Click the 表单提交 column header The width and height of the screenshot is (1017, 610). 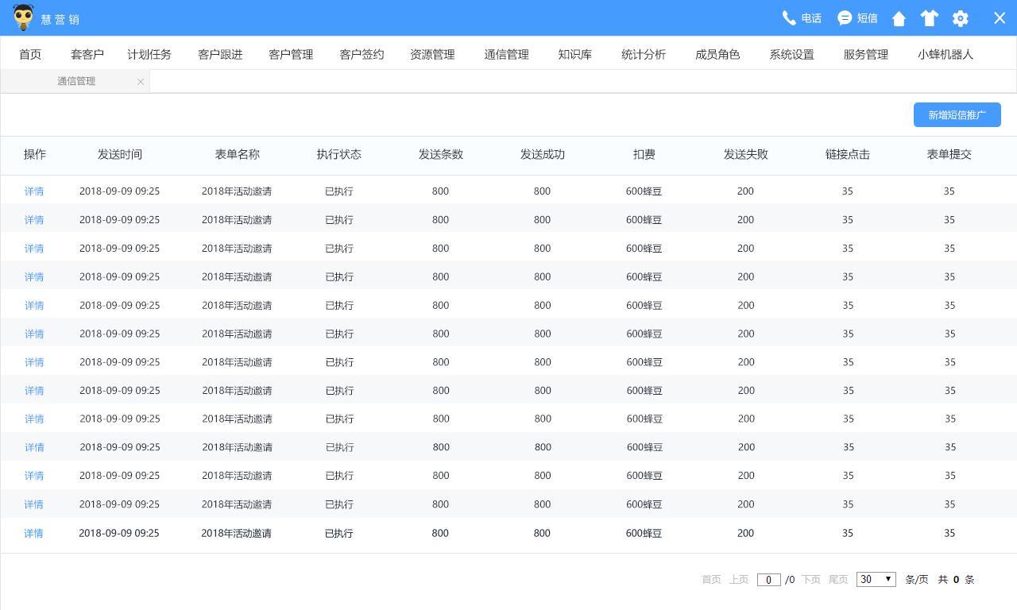949,154
